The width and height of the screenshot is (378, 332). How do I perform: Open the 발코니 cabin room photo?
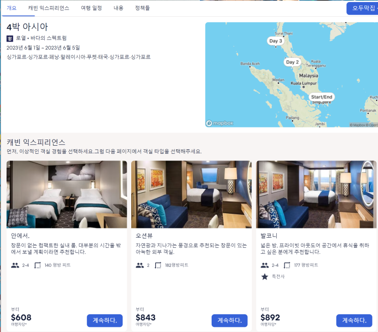pyautogui.click(x=316, y=194)
